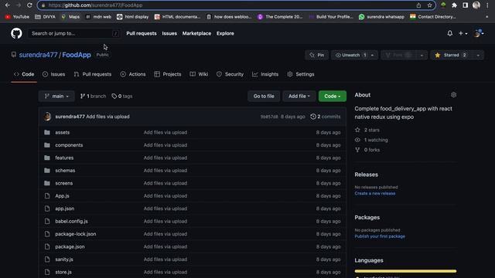Open the committer avatar thumbnail
This screenshot has height=278, width=495.
[x=48, y=117]
